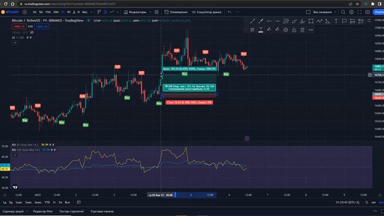
Task: Toggle the Volume indicator eye visibility
Action: (x=32, y=32)
